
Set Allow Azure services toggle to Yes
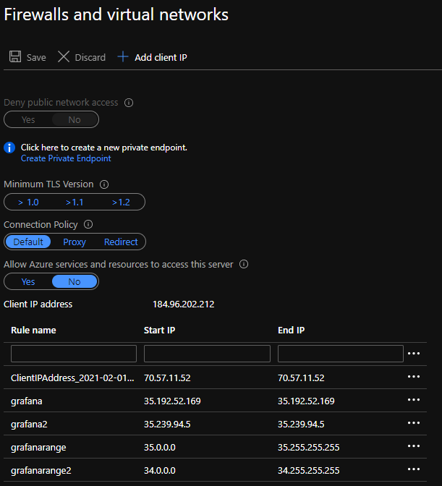[x=28, y=282]
